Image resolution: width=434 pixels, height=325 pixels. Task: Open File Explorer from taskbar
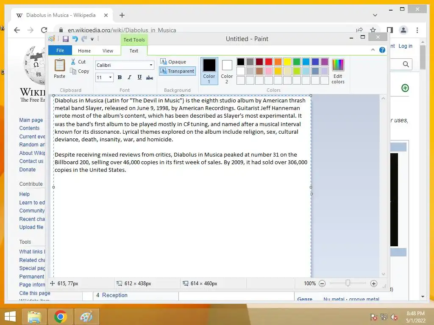click(34, 317)
